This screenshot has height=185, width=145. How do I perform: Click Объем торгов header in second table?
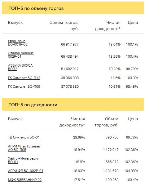coord(106,122)
